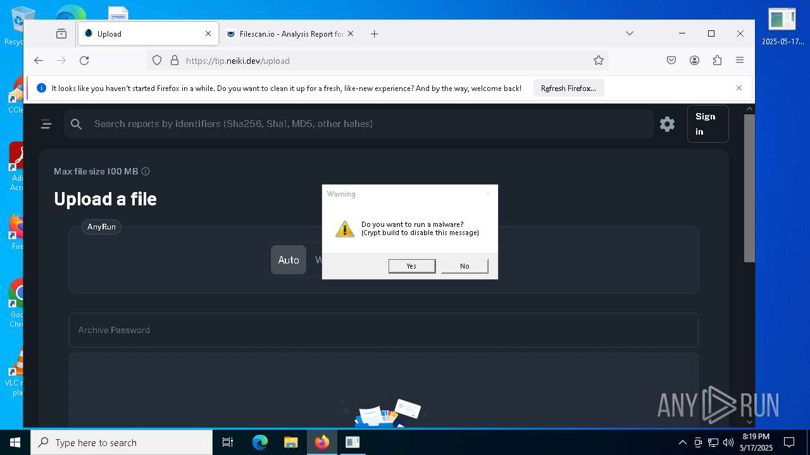
Task: Close the Upload tab
Action: [208, 33]
